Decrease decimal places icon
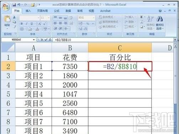179x134 pixels. point(86,29)
